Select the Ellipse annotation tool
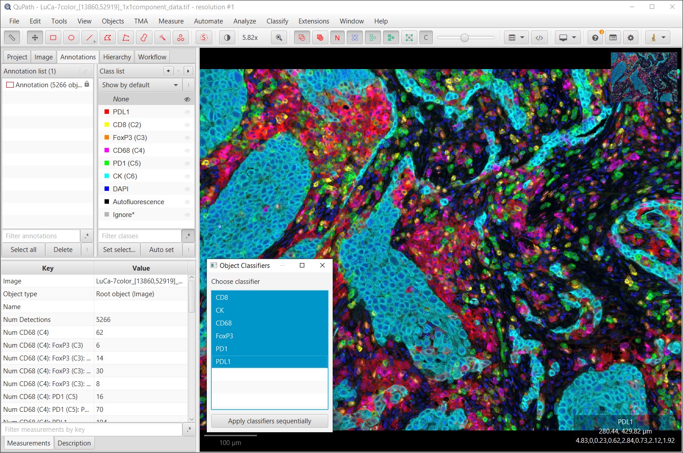The height and width of the screenshot is (453, 683). (71, 38)
